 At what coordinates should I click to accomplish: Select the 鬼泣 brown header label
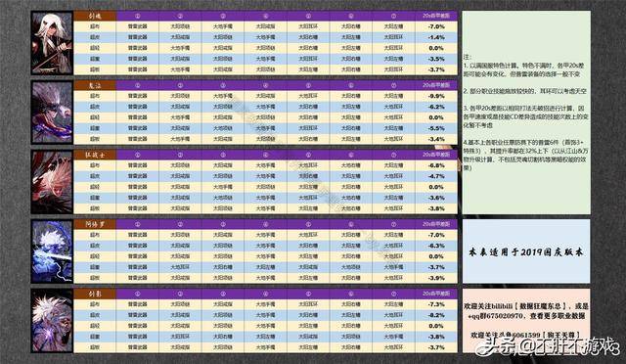(x=95, y=85)
